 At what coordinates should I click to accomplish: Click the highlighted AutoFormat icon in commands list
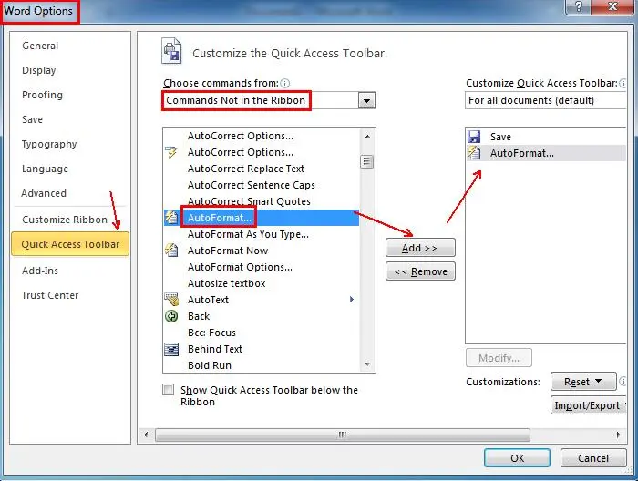[x=171, y=218]
